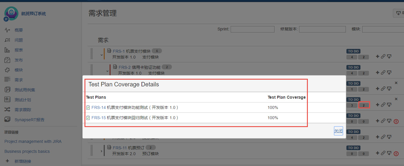Click the plus icon in FRS-1 row
The width and height of the screenshot is (404, 166).
point(377,57)
